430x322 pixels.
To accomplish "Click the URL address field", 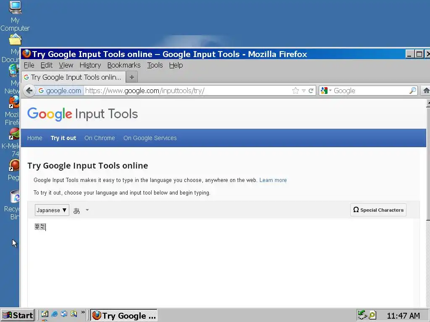I will [x=186, y=91].
